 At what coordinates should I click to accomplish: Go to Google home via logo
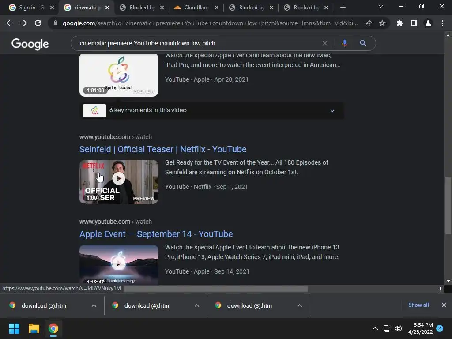(30, 44)
